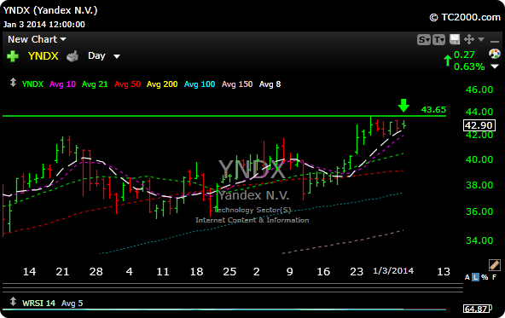Expand the Day timeframe dropdown

(104, 56)
